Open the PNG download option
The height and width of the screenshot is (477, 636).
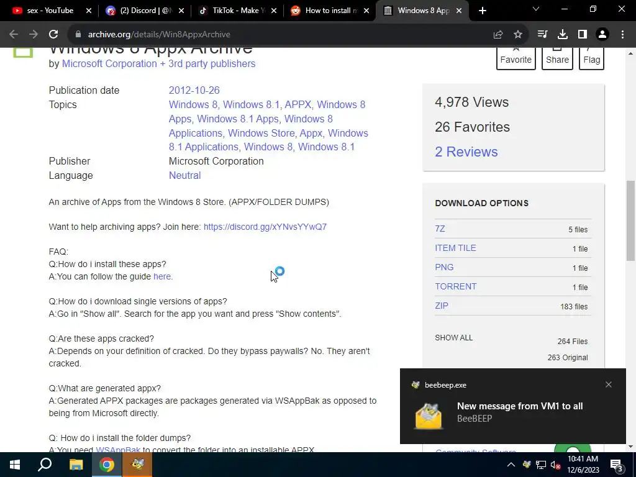tap(444, 267)
